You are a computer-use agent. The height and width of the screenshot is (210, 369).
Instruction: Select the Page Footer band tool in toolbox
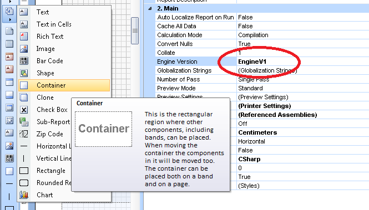coord(9,44)
